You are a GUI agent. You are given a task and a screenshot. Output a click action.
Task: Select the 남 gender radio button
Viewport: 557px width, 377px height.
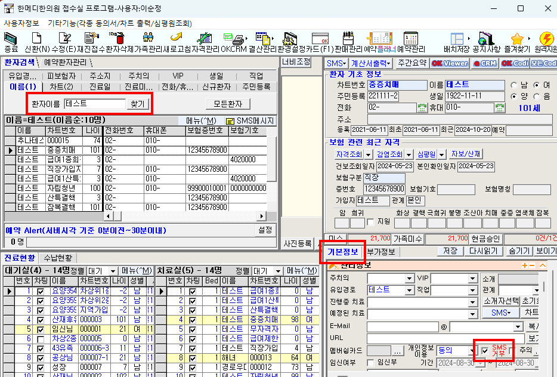pos(513,85)
